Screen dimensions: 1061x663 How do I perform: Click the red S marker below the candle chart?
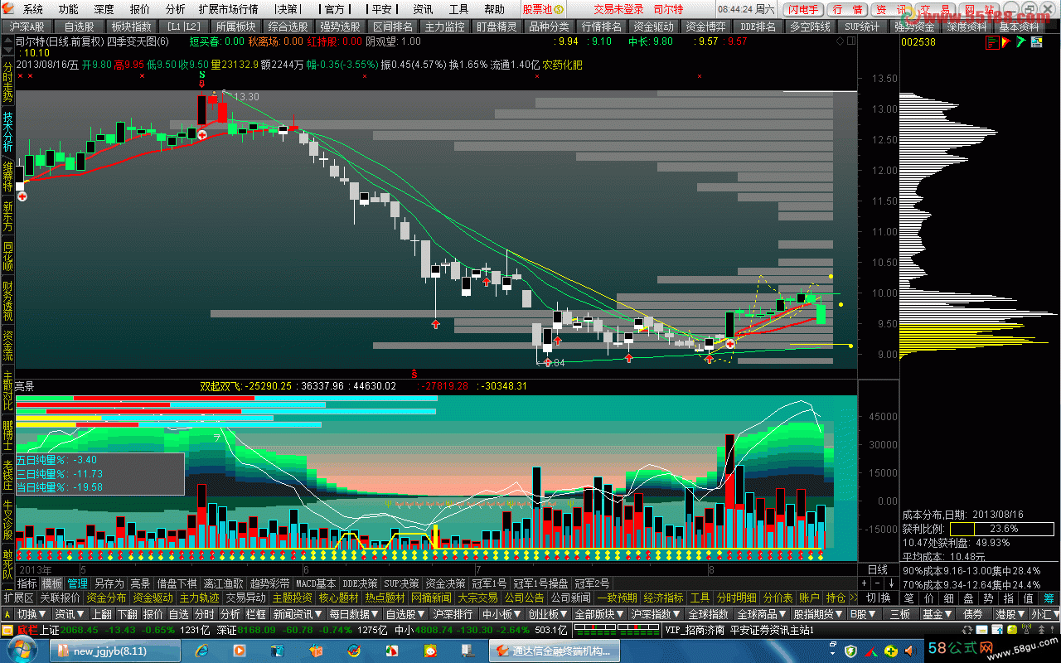click(414, 375)
